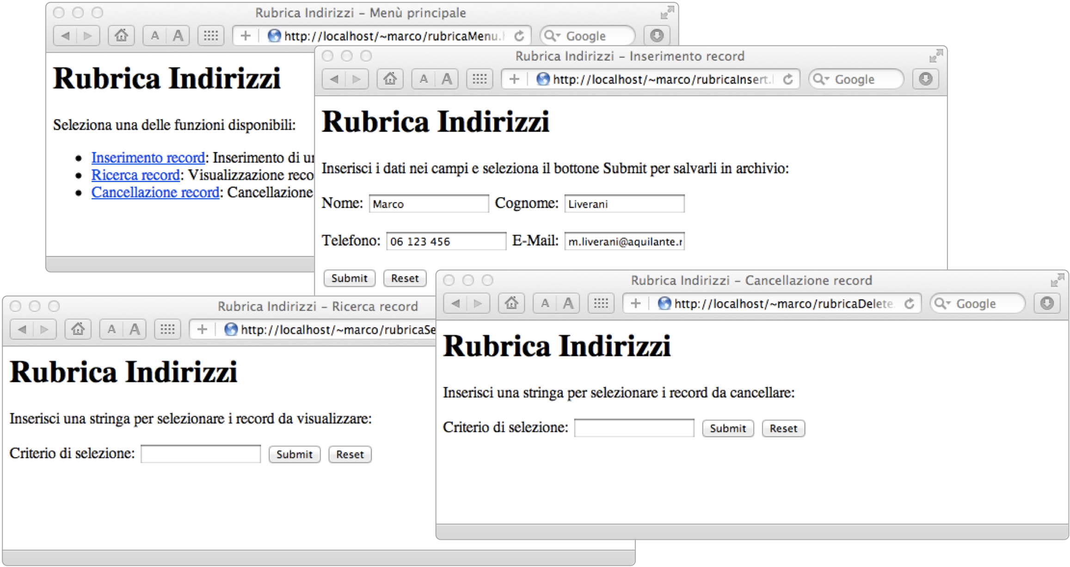Increase text size in Cancellazione record window
1070x567 pixels.
(568, 304)
